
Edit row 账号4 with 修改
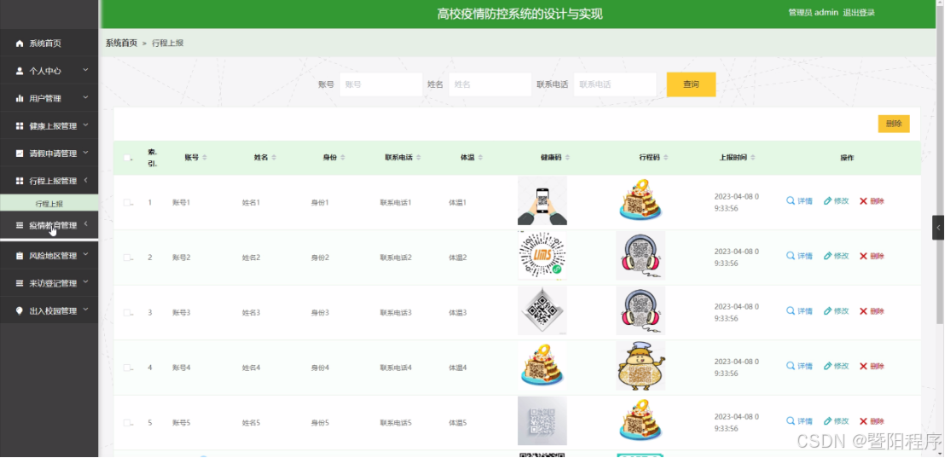click(836, 367)
